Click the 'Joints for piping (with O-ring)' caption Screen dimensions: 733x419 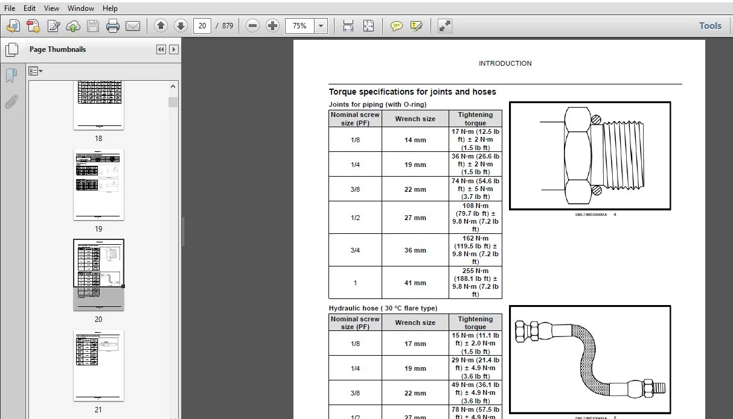tap(377, 104)
